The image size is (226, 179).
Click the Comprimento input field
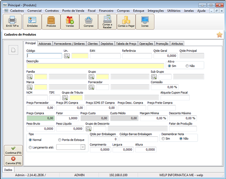[x=101, y=150]
